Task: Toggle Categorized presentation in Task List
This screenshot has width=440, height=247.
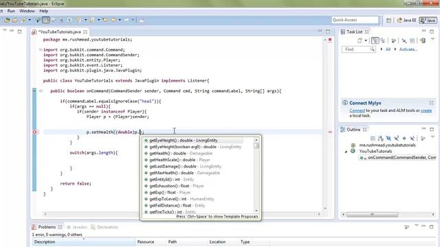Action: [375, 40]
